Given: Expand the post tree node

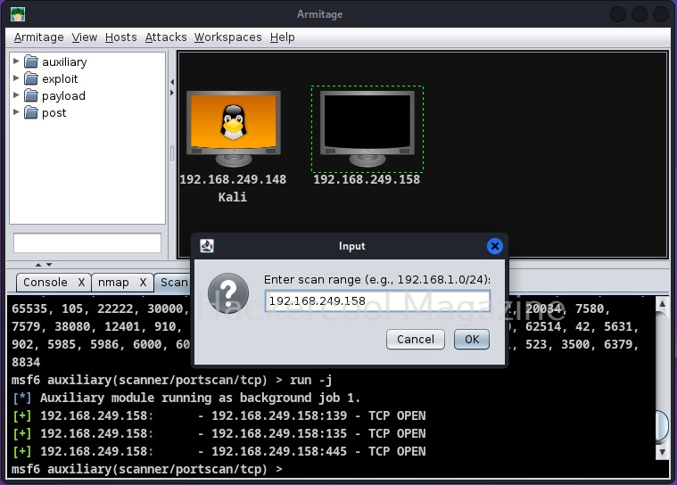Looking at the screenshot, I should (x=16, y=112).
